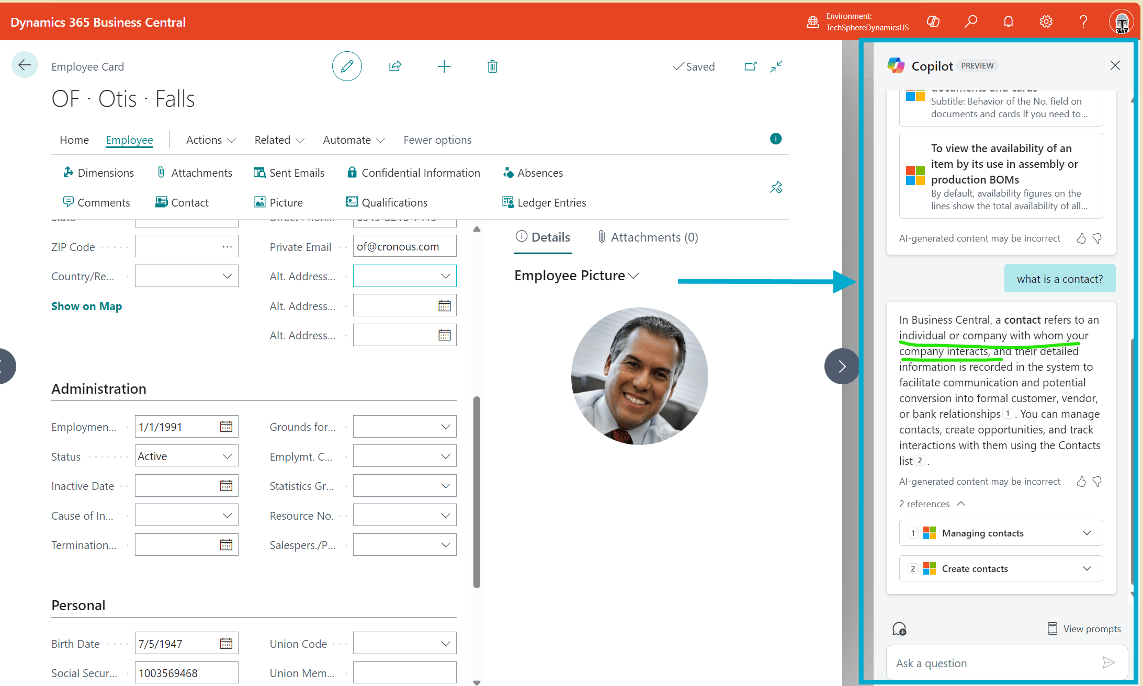Click the Show on Map link
This screenshot has width=1143, height=686.
click(x=86, y=306)
